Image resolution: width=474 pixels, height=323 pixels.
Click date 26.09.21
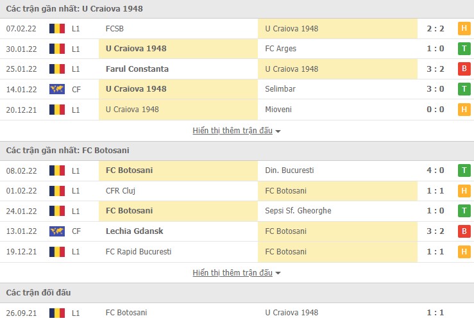(x=21, y=313)
